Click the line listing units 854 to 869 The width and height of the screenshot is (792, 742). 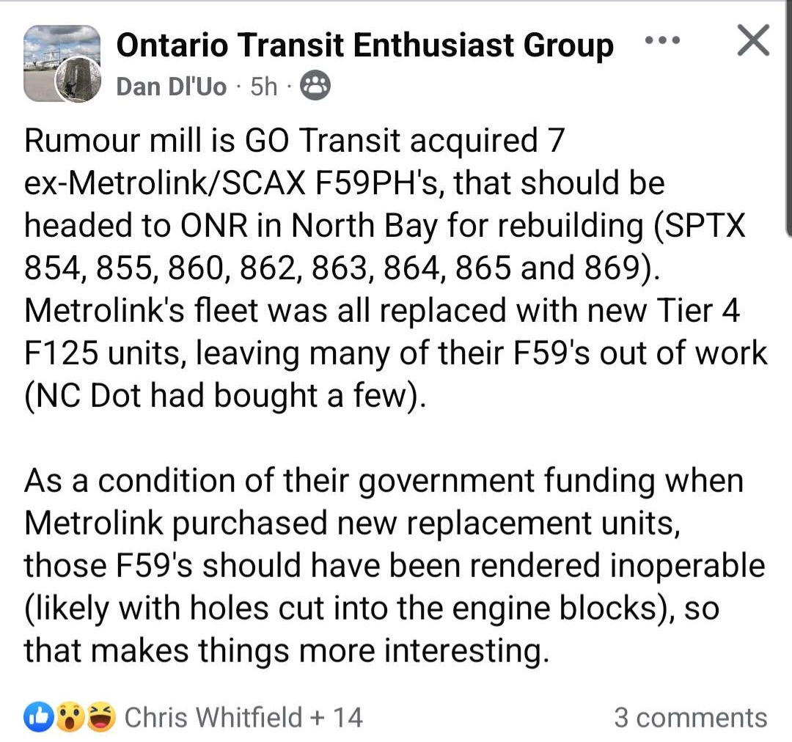342,268
